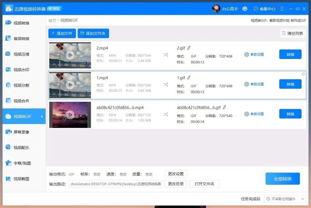Image resolution: width=311 pixels, height=208 pixels.
Task: Click the shuffle arrows icon in the 2.mp4 row
Action: 166,55
